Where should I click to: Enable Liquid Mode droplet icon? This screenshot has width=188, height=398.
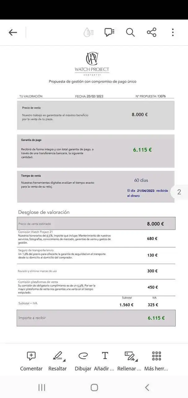(89, 32)
